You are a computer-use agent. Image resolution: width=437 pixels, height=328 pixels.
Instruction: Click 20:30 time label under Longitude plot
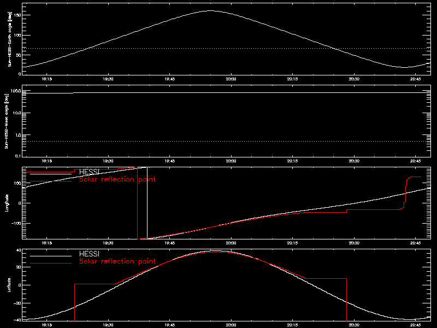pos(354,243)
